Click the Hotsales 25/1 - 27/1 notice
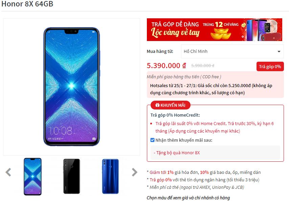This screenshot has width=289, height=201. (211, 89)
